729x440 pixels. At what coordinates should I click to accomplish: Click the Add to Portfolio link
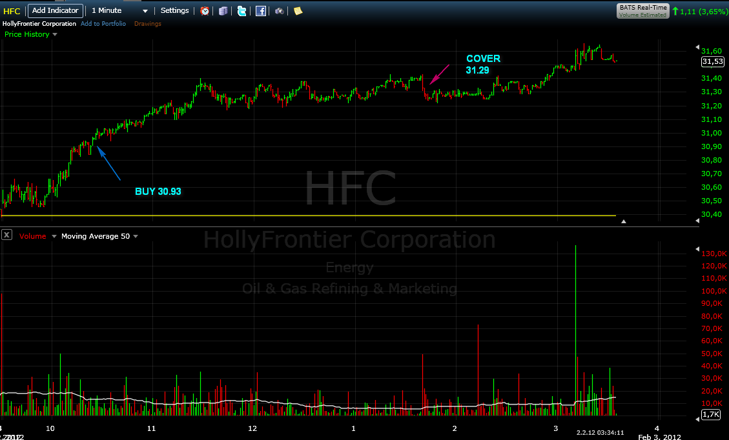(x=103, y=23)
